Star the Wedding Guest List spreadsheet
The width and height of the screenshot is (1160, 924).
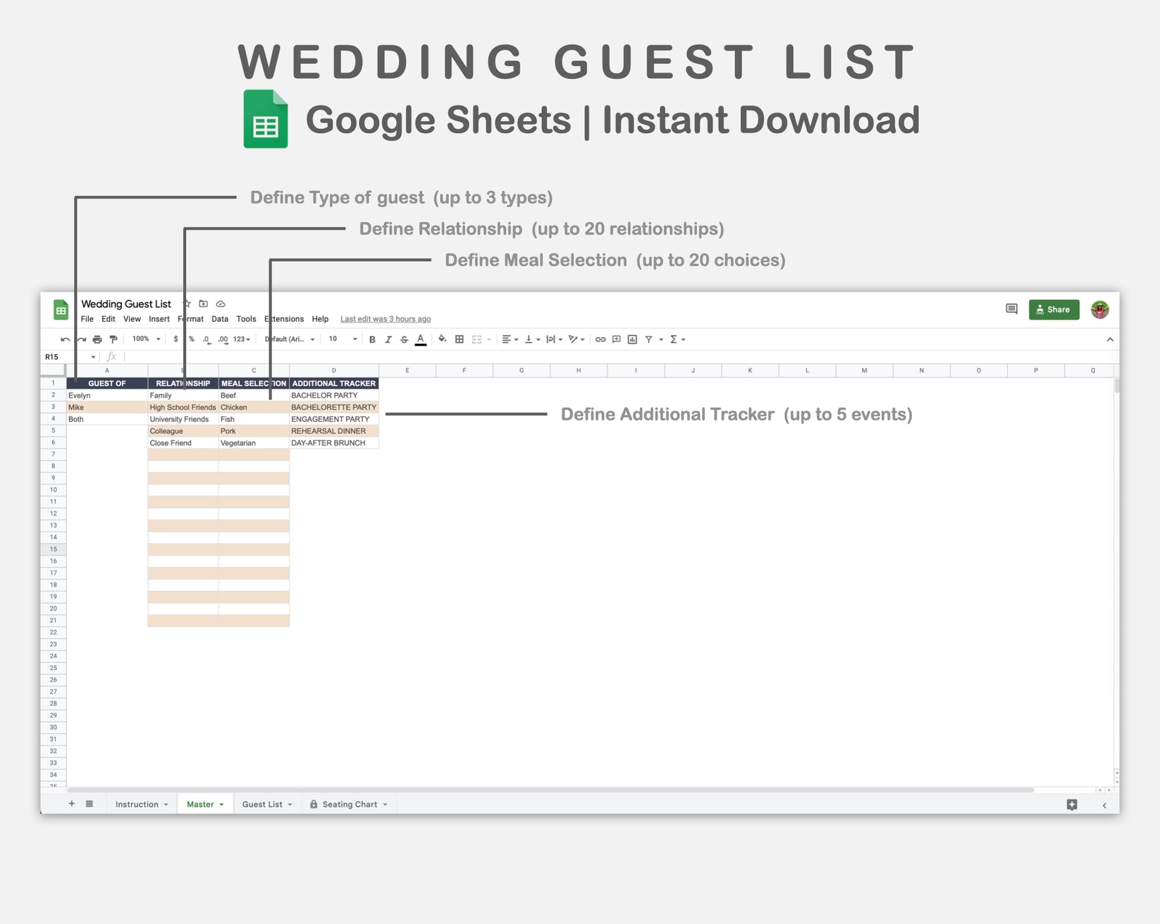(x=186, y=304)
